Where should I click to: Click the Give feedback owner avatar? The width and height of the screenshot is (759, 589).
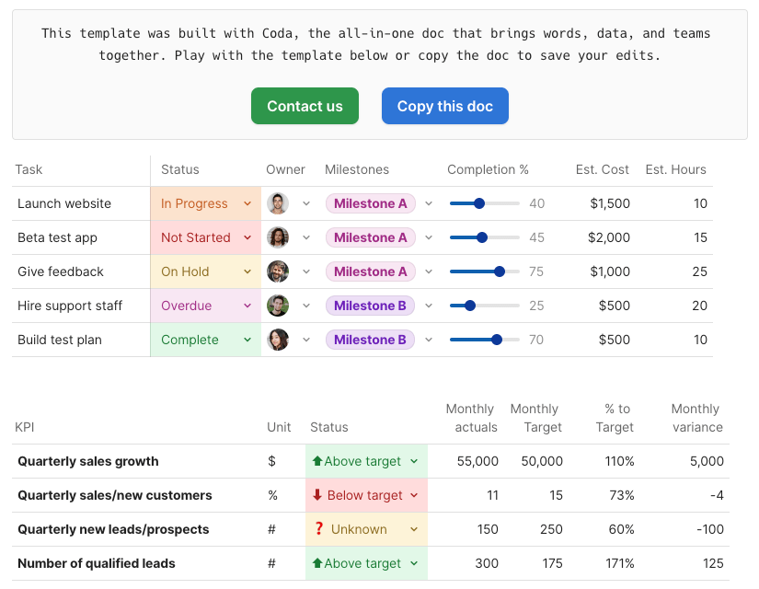pyautogui.click(x=278, y=271)
